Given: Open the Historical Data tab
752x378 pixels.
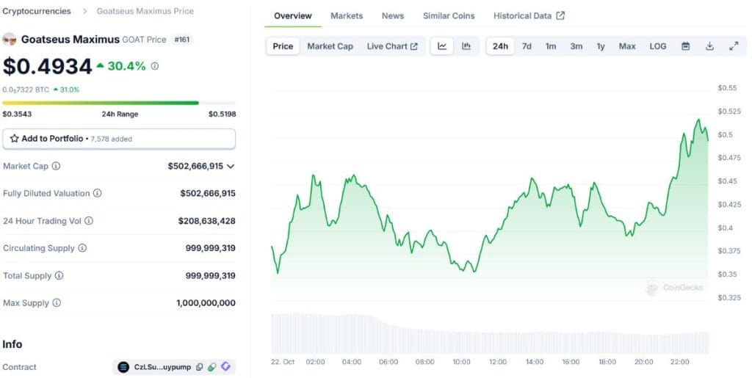Looking at the screenshot, I should point(529,16).
